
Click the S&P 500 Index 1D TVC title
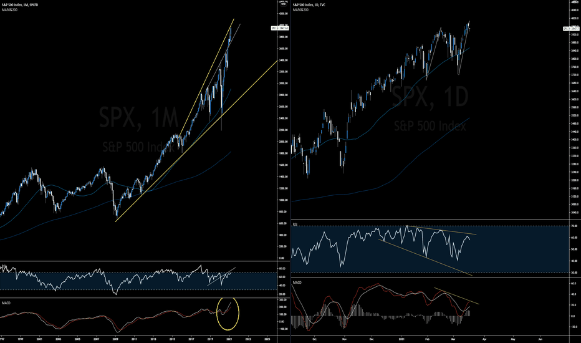click(x=309, y=5)
